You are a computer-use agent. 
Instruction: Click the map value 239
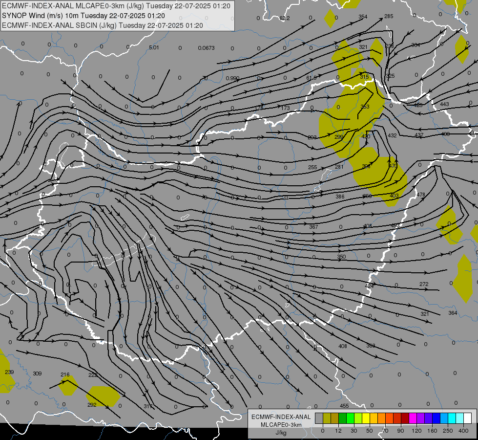pyautogui.click(x=9, y=372)
